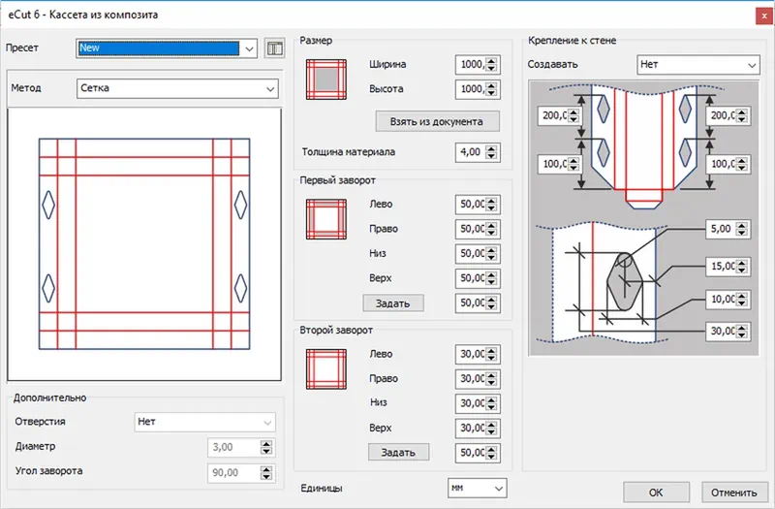Image resolution: width=775 pixels, height=509 pixels.
Task: Click Задать under Первый заворот
Action: (393, 302)
